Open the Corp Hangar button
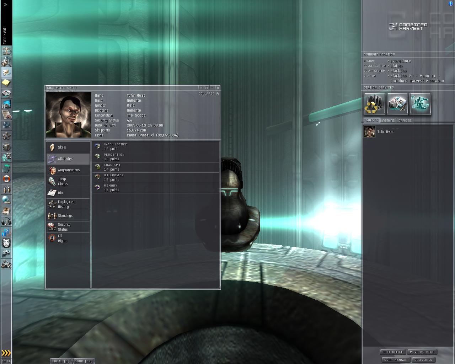This screenshot has width=455, height=364. click(x=396, y=360)
